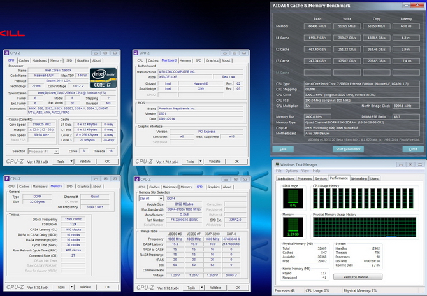Click the XMP-3200 column header in Timings Table
Image resolution: width=427 pixels, height=296 pixels.
(x=212, y=234)
